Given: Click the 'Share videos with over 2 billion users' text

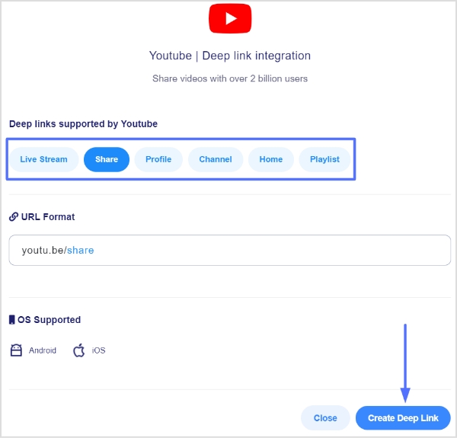Looking at the screenshot, I should click(x=230, y=78).
